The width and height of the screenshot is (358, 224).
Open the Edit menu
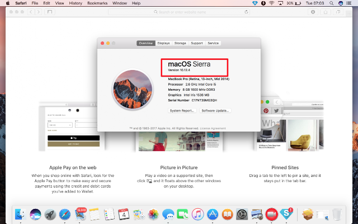pos(46,3)
